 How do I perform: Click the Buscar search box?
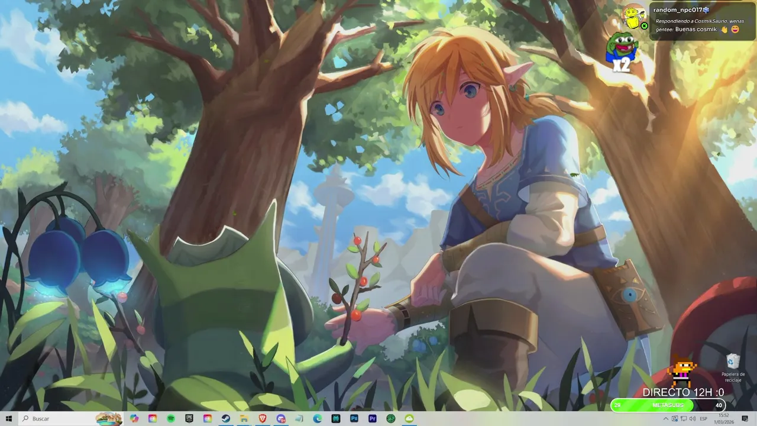71,418
